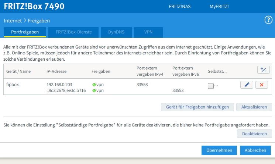Click the help question mark icon
Image resolution: width=275 pixels, height=164 pixels.
tap(268, 20)
